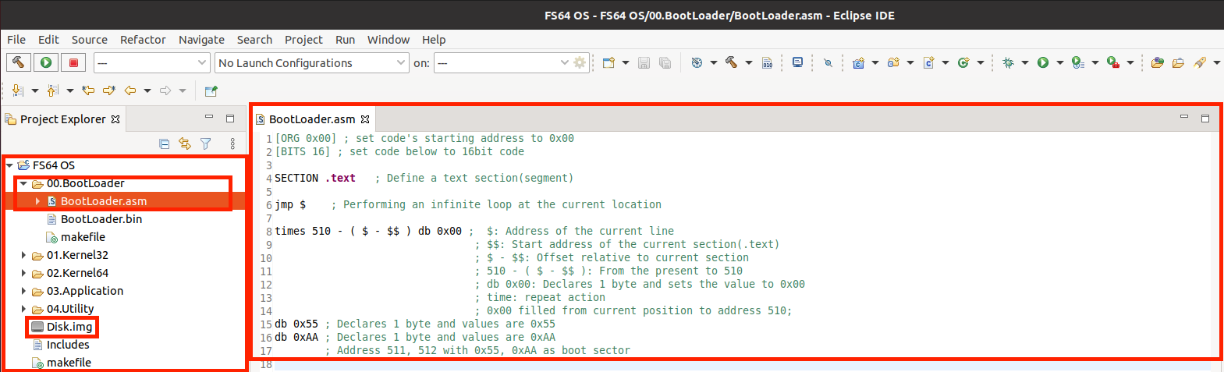Toggle Link with Editor in Project Explorer
The height and width of the screenshot is (372, 1224).
185,143
